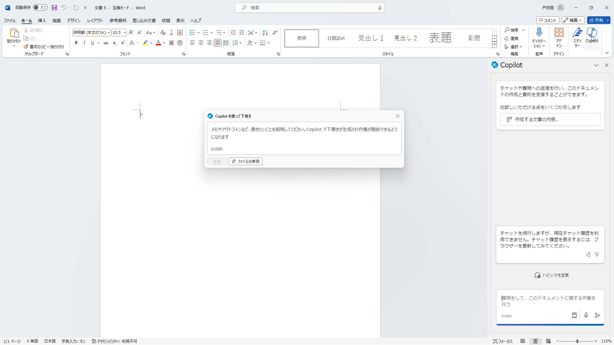Screen dimensions: 614x345
Task: Open the Design tab
Action: pyautogui.click(x=74, y=20)
